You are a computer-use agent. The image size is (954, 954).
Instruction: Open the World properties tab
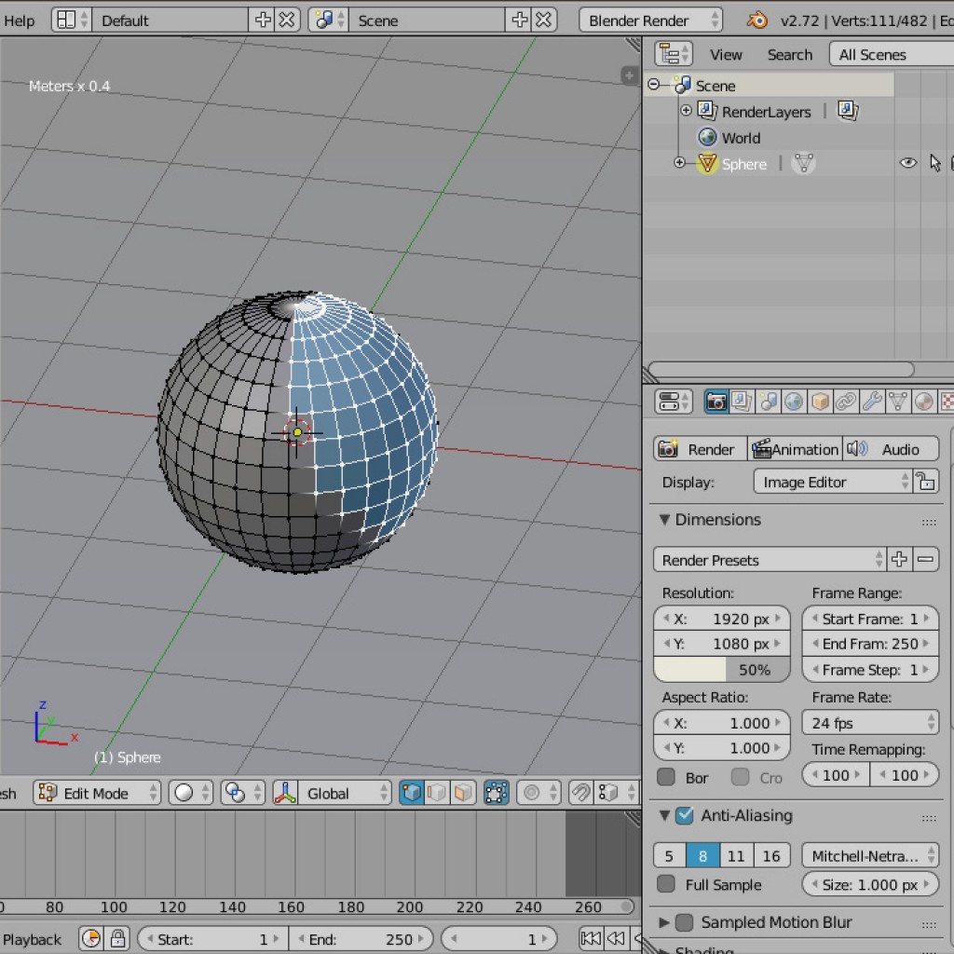(x=794, y=402)
